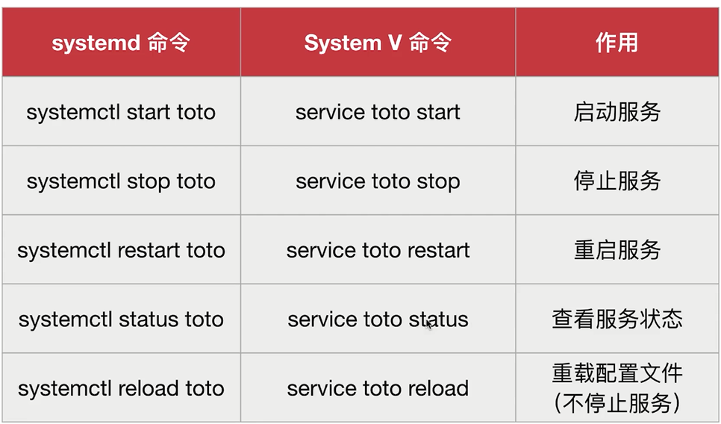Click the '停止服务' cell
This screenshot has height=424, width=721.
[617, 181]
